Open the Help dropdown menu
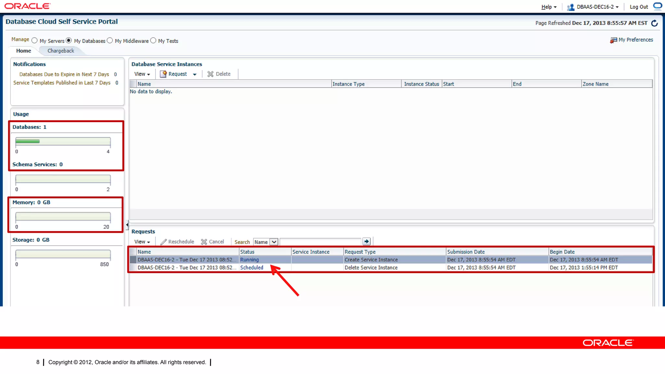This screenshot has height=374, width=665. [x=549, y=7]
